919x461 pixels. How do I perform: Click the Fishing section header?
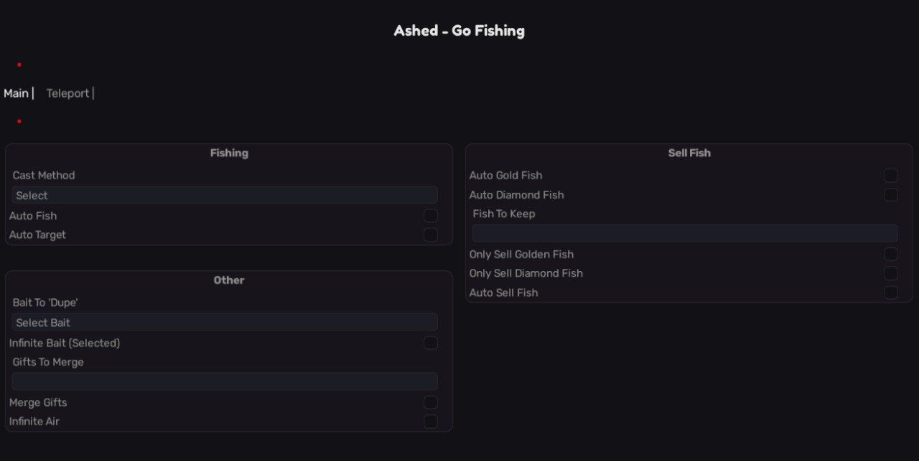(x=229, y=153)
